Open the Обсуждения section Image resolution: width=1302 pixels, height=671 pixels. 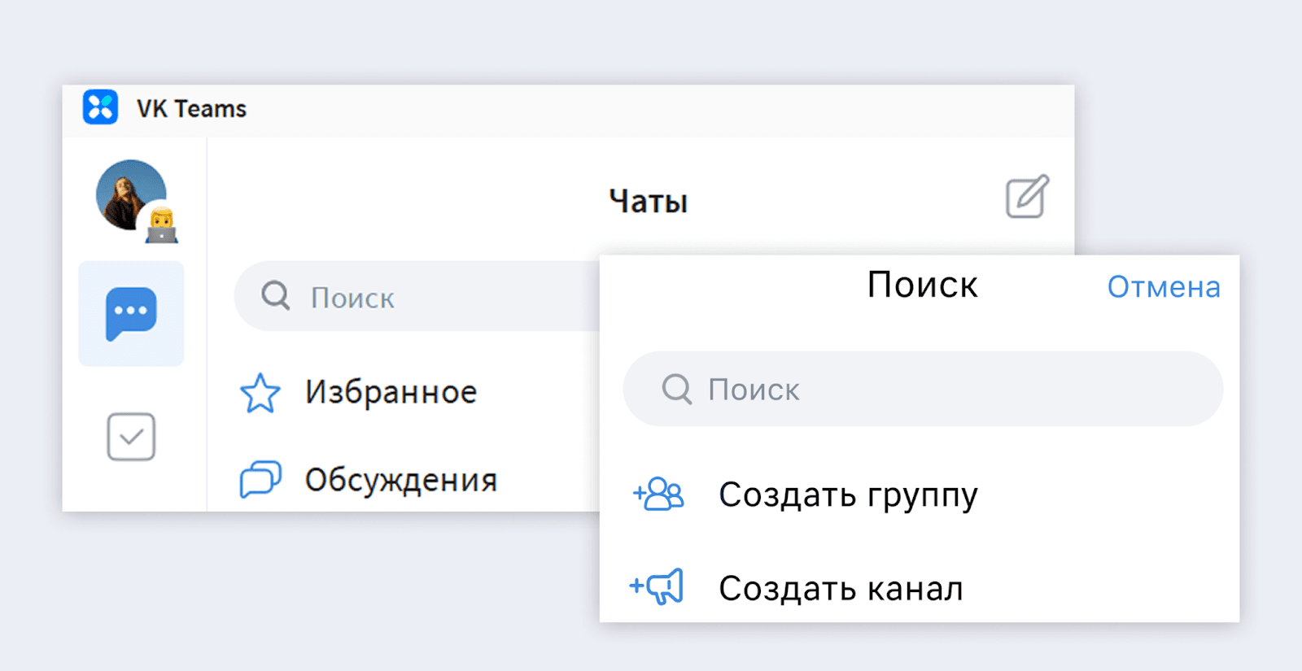[400, 480]
